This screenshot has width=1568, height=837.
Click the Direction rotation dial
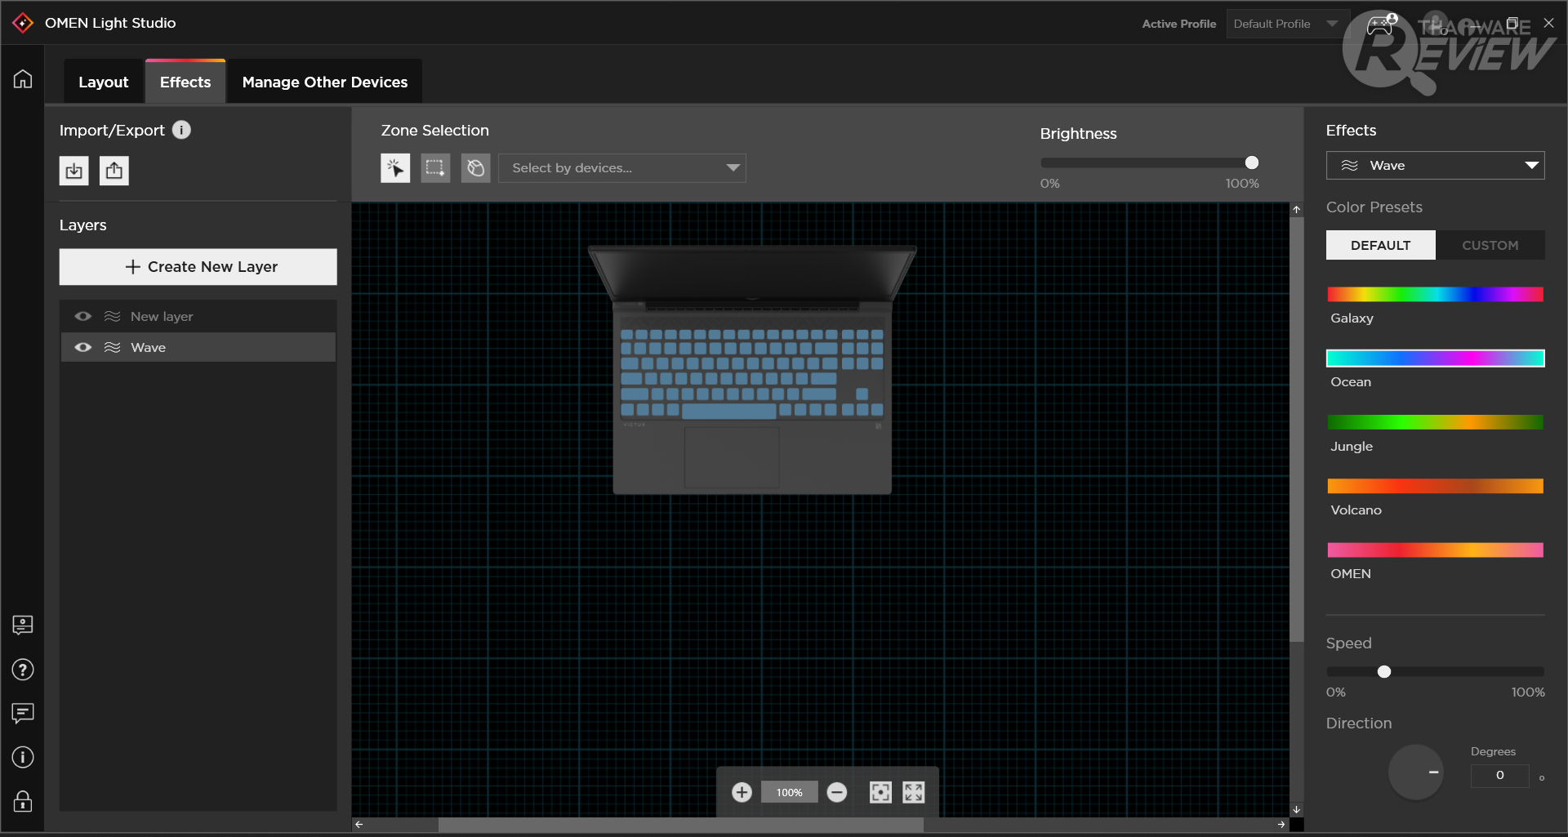1416,772
